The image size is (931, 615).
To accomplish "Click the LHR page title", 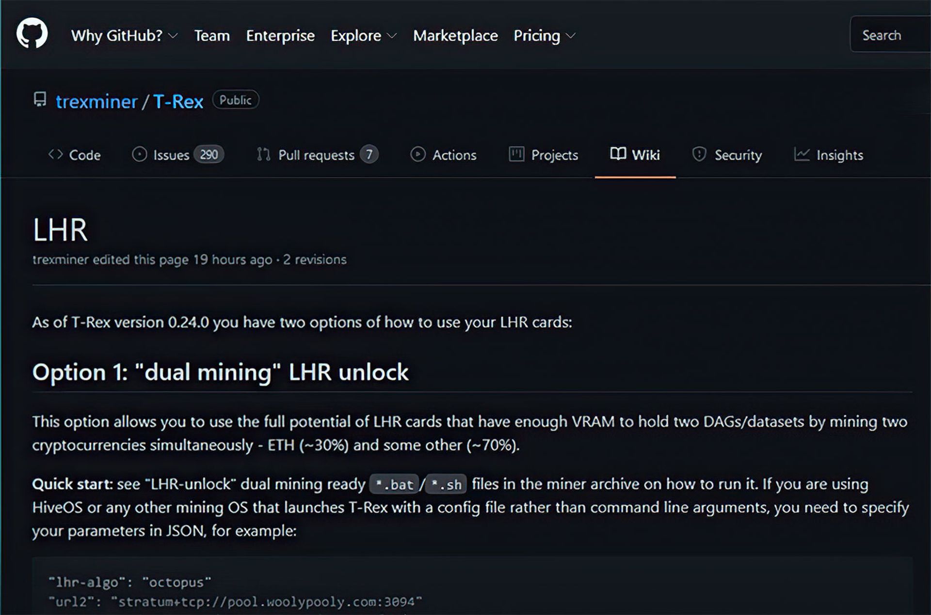I will [x=60, y=230].
